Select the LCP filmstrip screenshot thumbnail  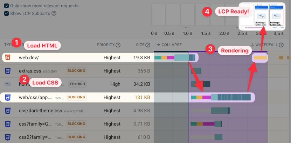(x=275, y=15)
